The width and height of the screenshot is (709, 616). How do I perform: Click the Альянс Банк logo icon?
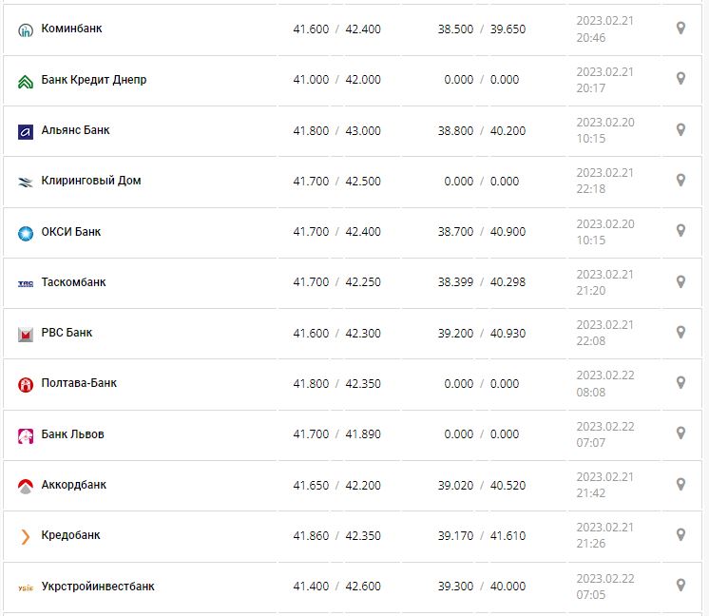26,131
